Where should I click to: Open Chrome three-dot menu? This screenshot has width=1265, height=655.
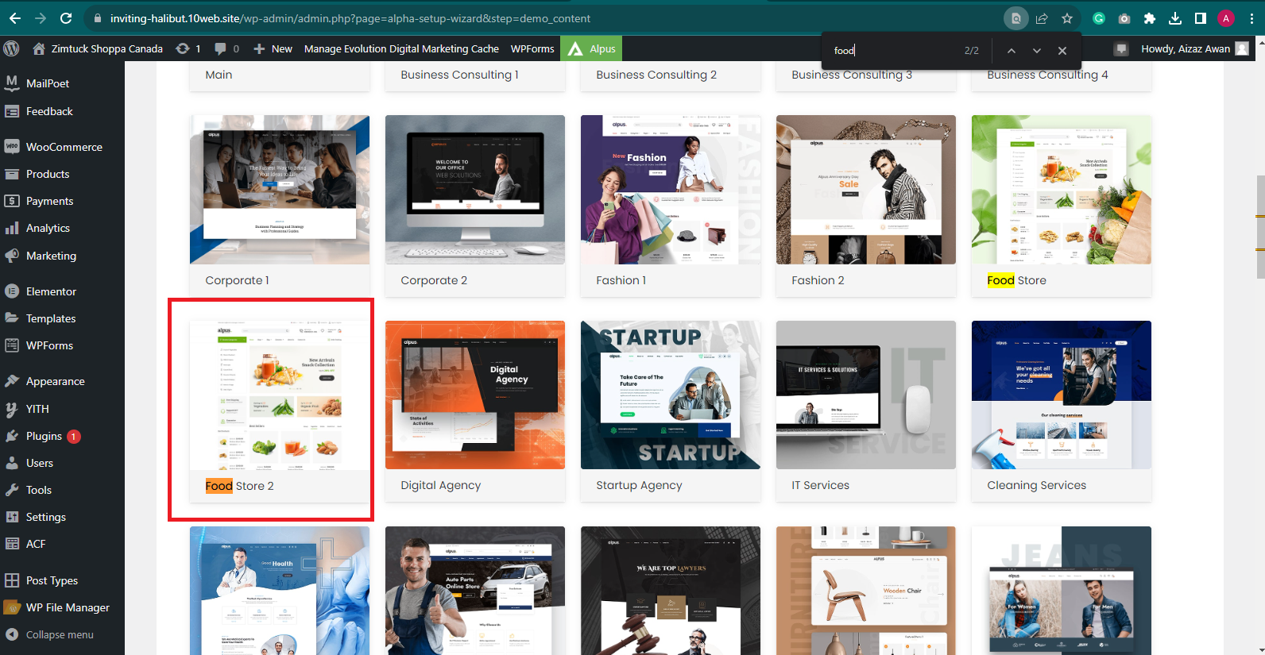[1251, 18]
